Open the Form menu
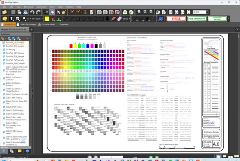The image size is (240, 161). pos(52,7)
